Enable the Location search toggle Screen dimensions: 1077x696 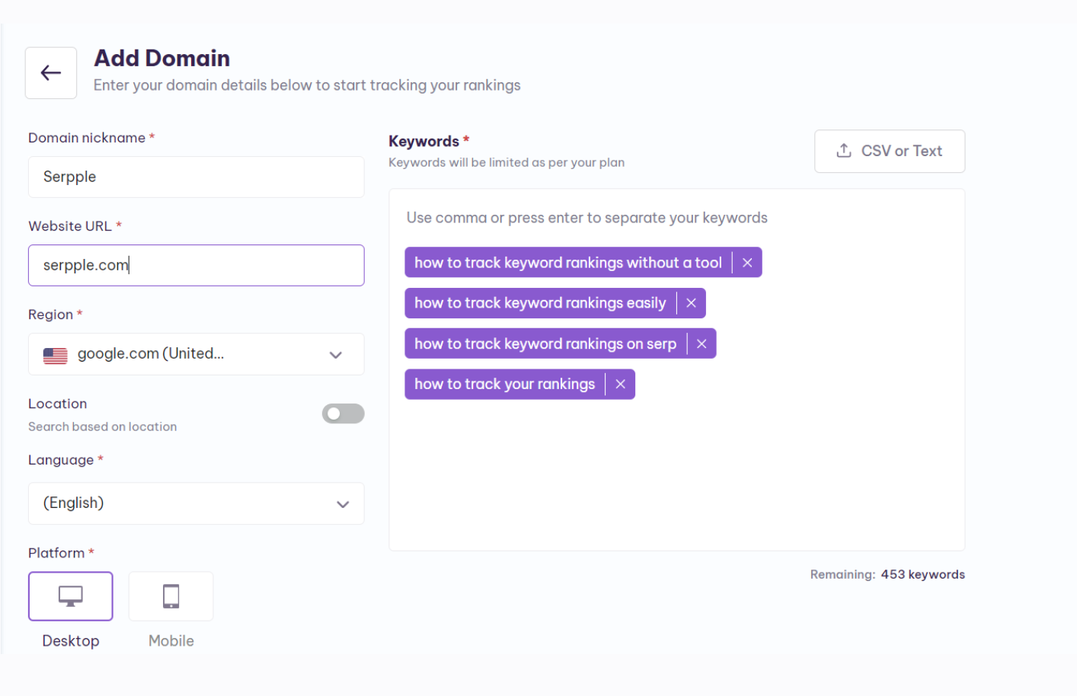(x=343, y=413)
